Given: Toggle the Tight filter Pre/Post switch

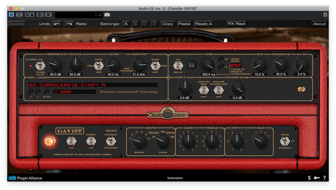Looking at the screenshot, I should 99,66.
